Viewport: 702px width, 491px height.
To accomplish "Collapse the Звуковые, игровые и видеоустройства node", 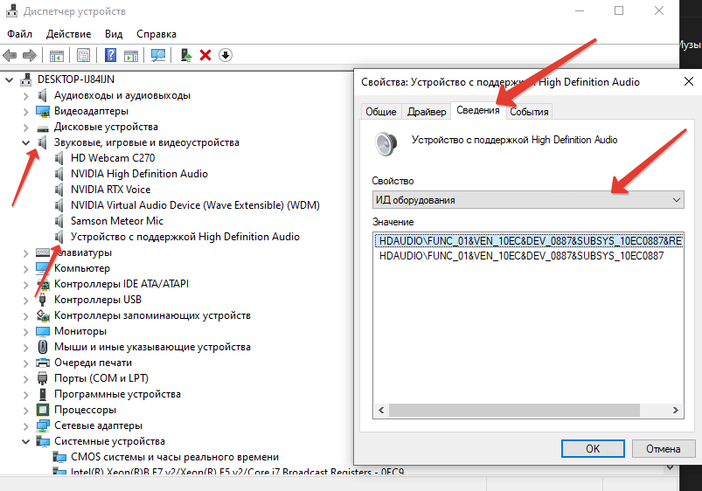I will click(24, 142).
